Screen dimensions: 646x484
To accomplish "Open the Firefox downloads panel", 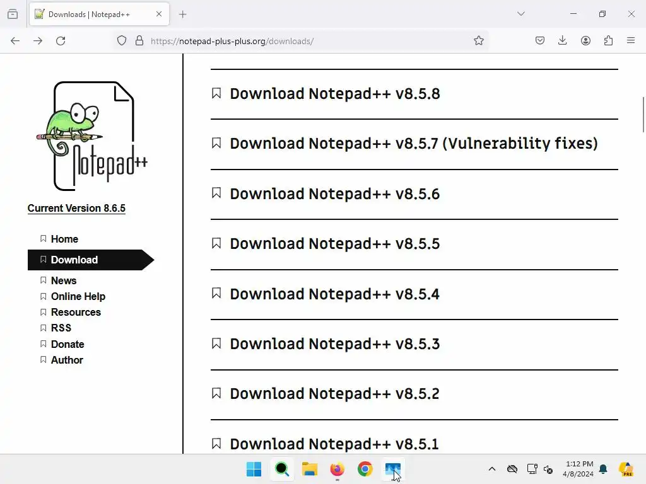I will (x=562, y=41).
